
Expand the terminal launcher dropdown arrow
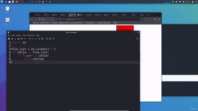[x=22, y=2]
